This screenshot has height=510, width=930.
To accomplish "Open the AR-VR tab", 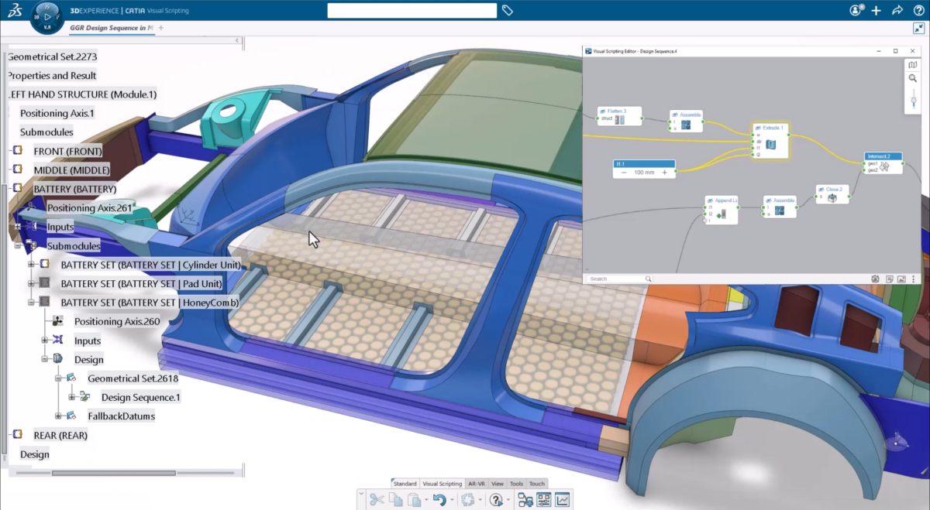I will [x=477, y=484].
